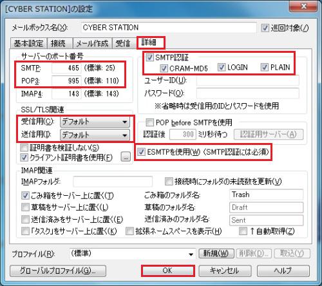This screenshot has width=322, height=286.
Task: Click the 送信済みのフォルダ名 Sent field
Action: pos(267,220)
